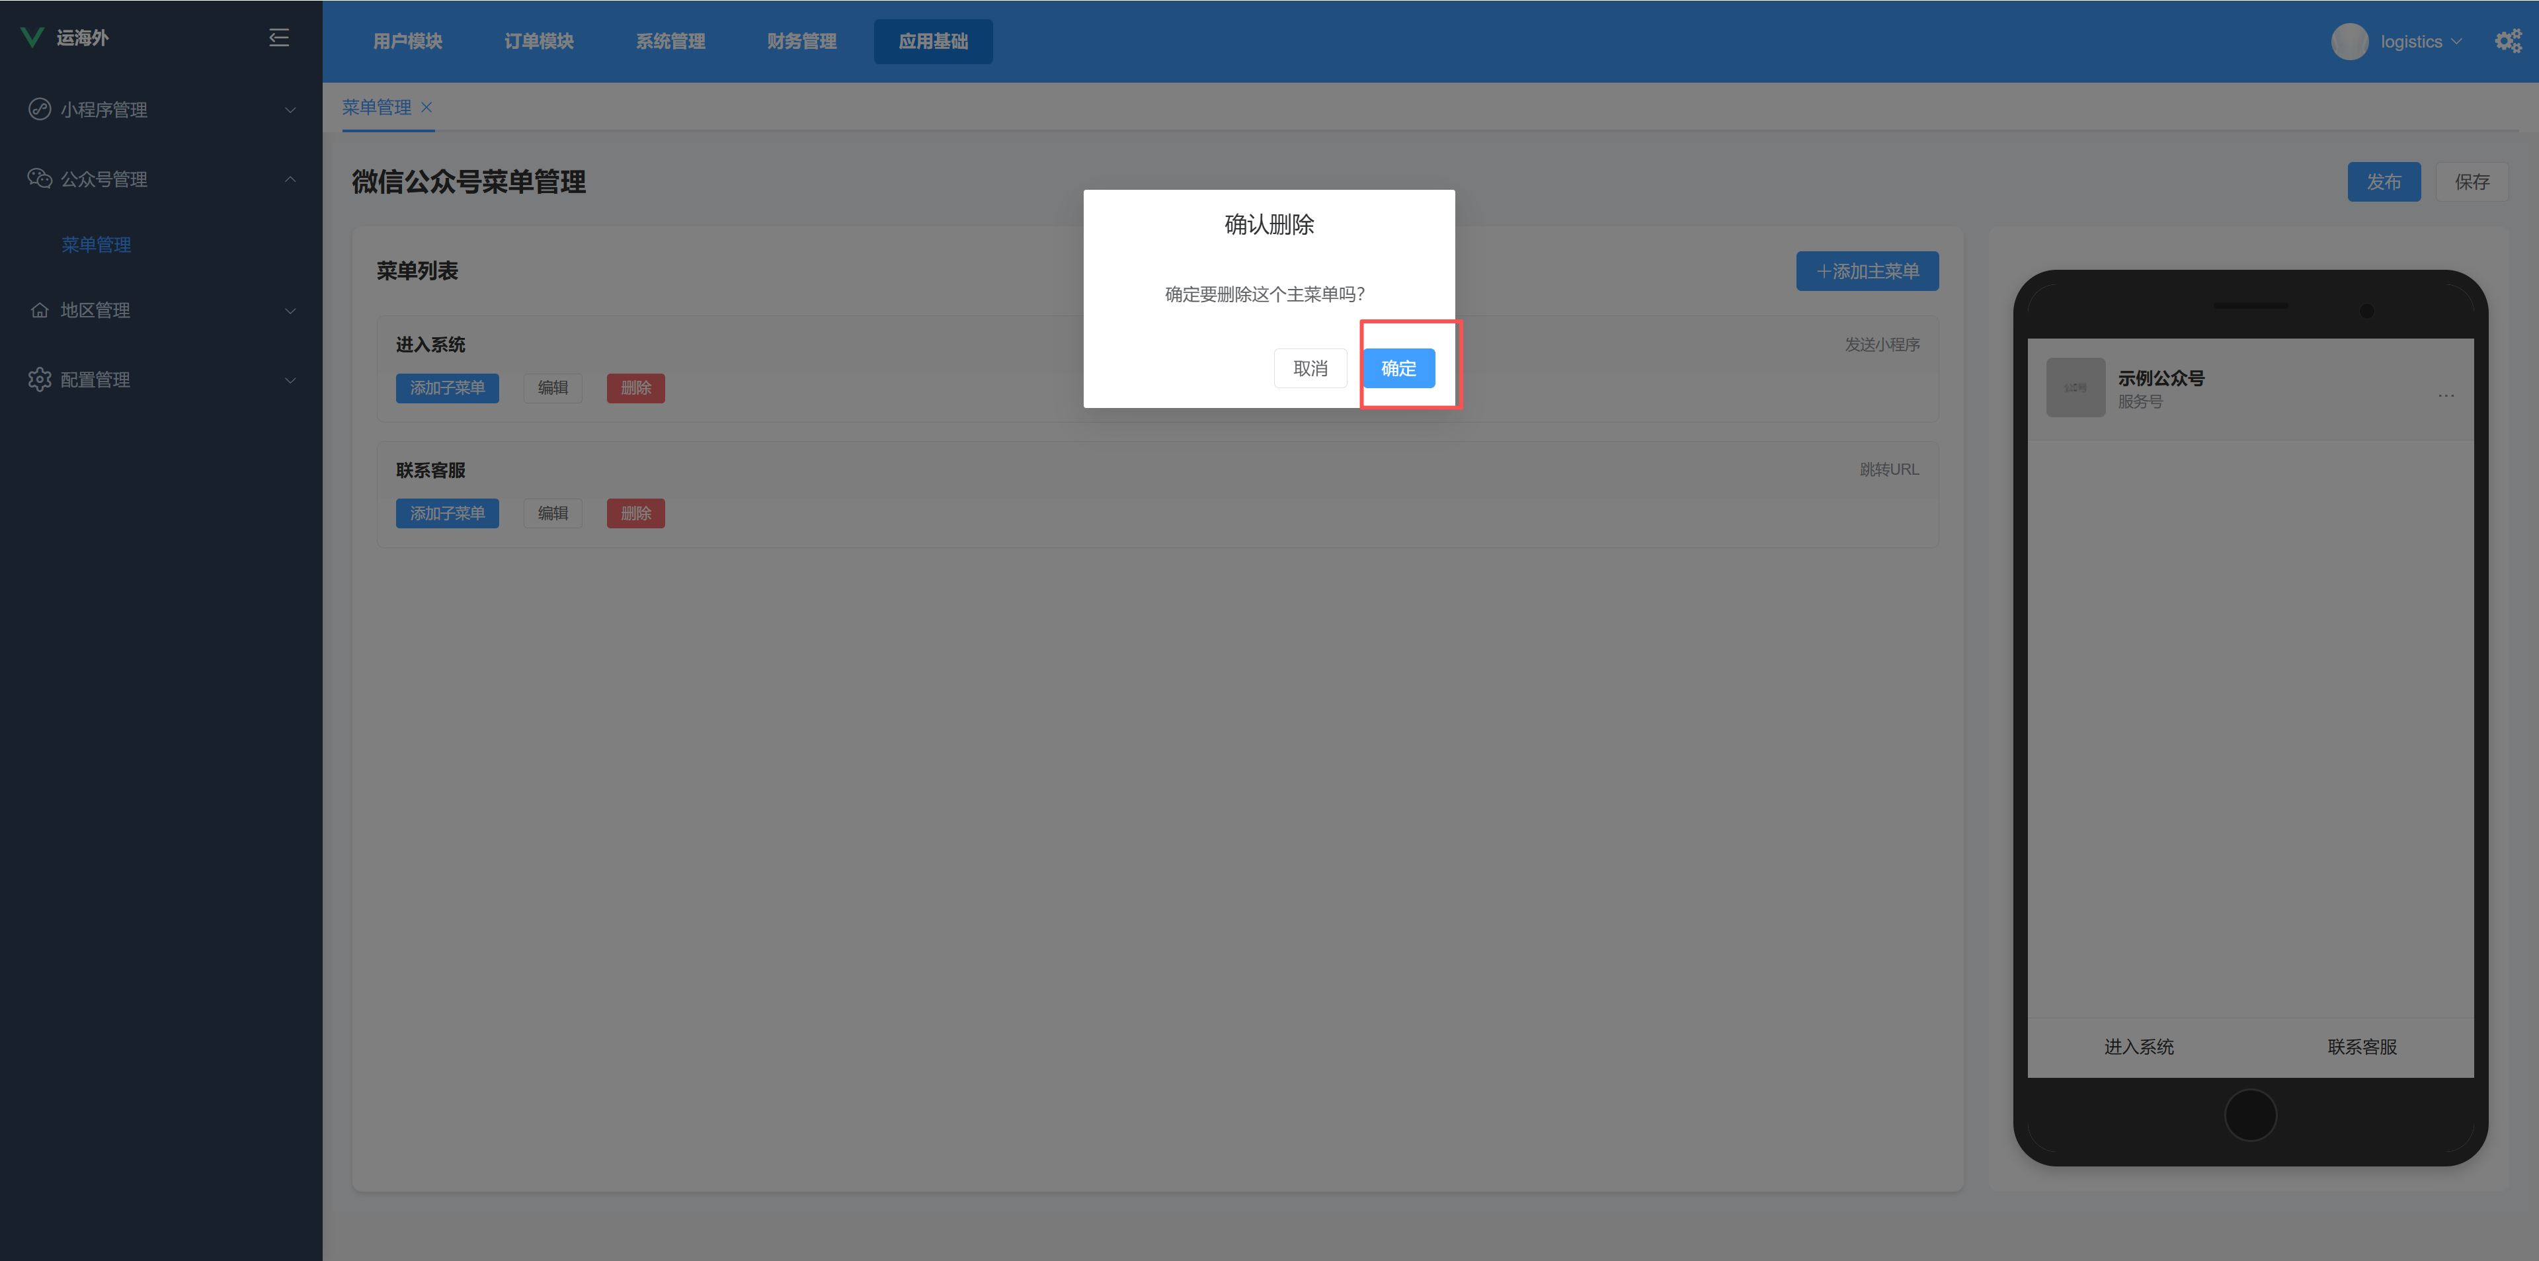Select 菜单管理 in the sidebar

(97, 245)
